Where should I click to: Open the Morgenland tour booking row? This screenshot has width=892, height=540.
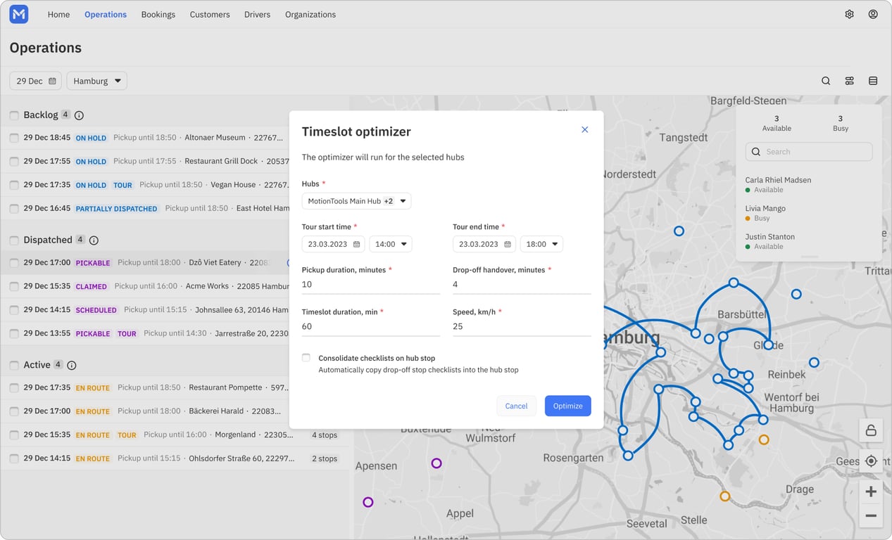coord(175,435)
